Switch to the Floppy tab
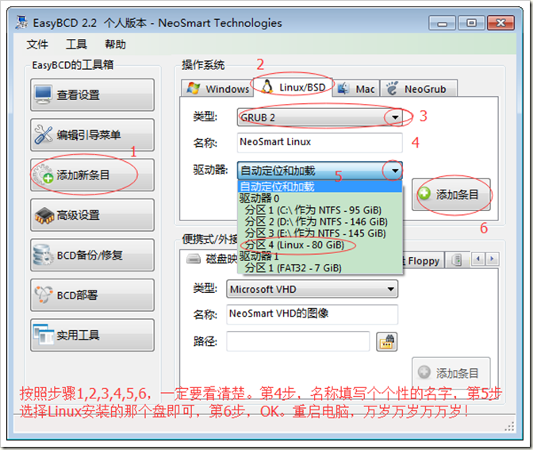Image resolution: width=533 pixels, height=450 pixels. (x=424, y=261)
